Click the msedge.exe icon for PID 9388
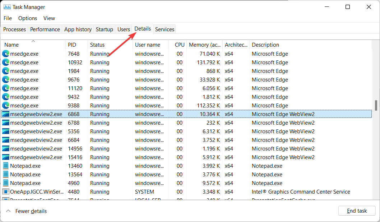380x222 pixels. click(x=6, y=106)
